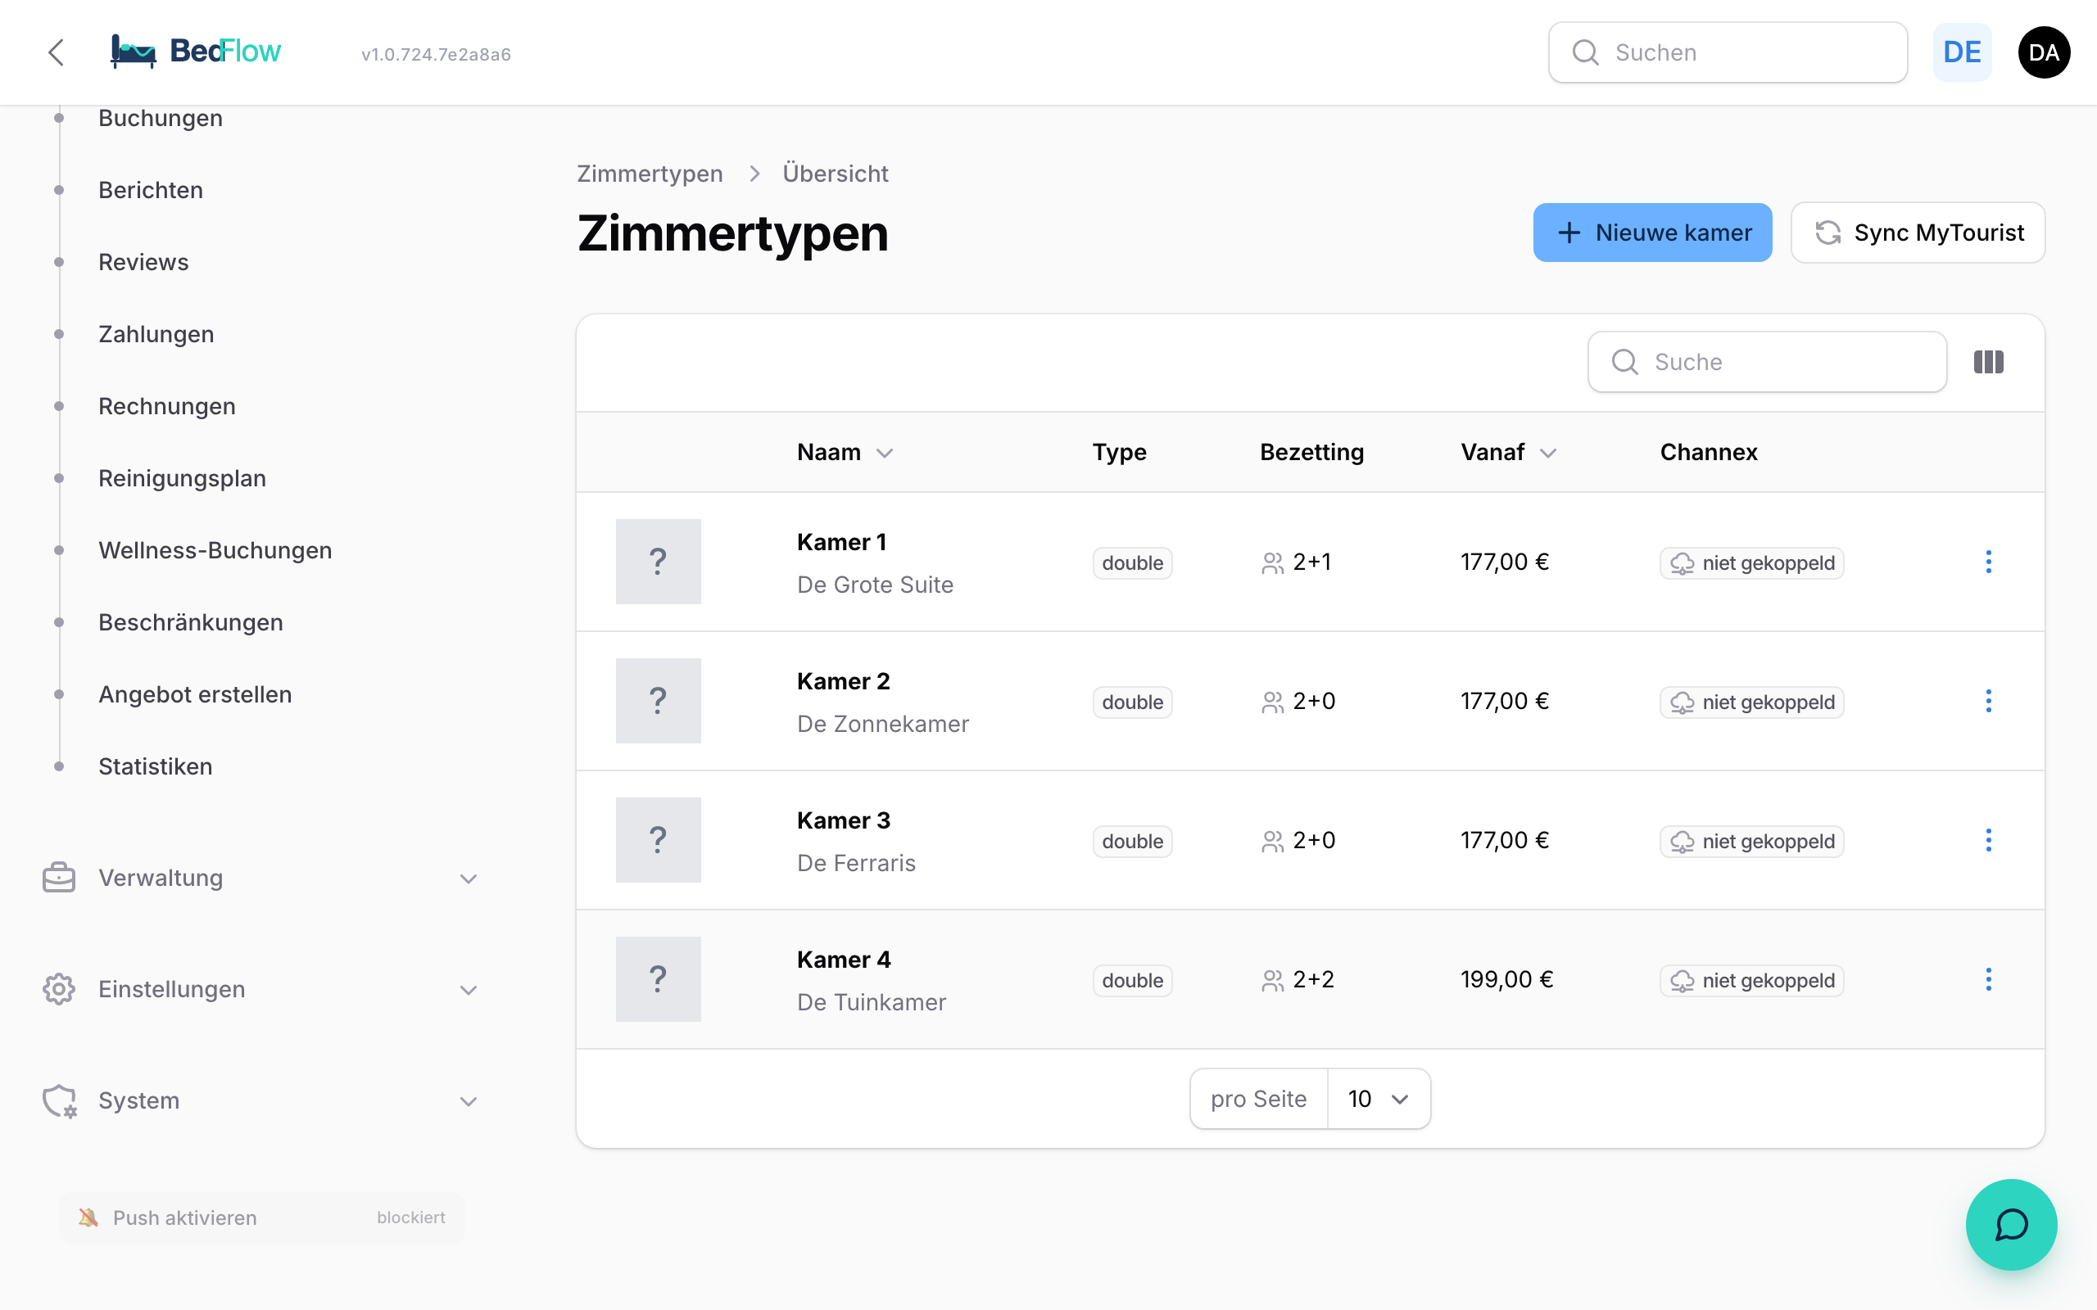Click Kamer 4 placeholder thumbnail
Image resolution: width=2097 pixels, height=1310 pixels.
click(x=659, y=979)
